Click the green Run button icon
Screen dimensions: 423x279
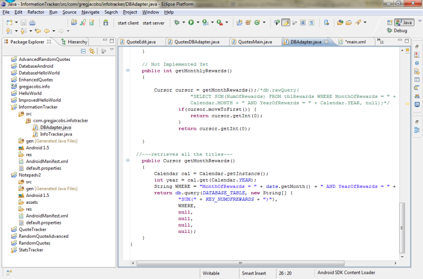[190, 23]
